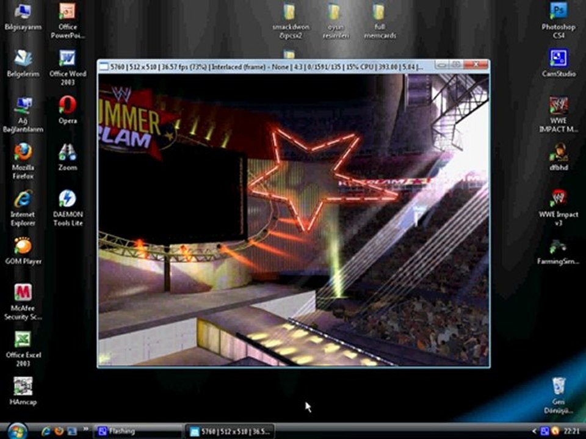Open McAfee Security Scan shortcut
The width and height of the screenshot is (586, 439).
[x=23, y=302]
